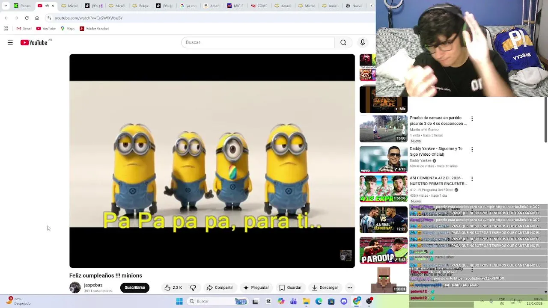Share the video with Compartir
Viewport: 548px width, 308px height.
tap(220, 287)
